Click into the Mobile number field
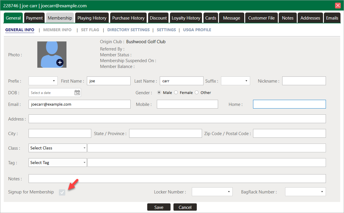 pos(187,104)
